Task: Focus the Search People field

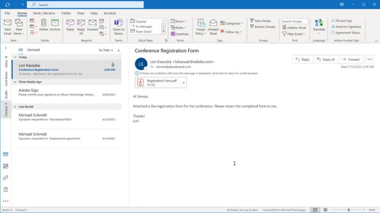Action: tap(294, 21)
